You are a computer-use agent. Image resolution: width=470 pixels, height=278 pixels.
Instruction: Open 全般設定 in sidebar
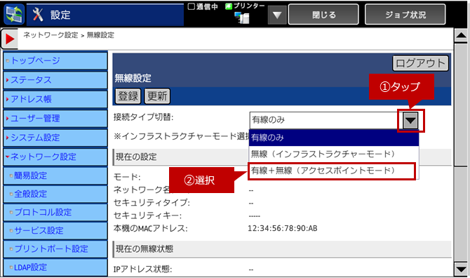(55, 194)
